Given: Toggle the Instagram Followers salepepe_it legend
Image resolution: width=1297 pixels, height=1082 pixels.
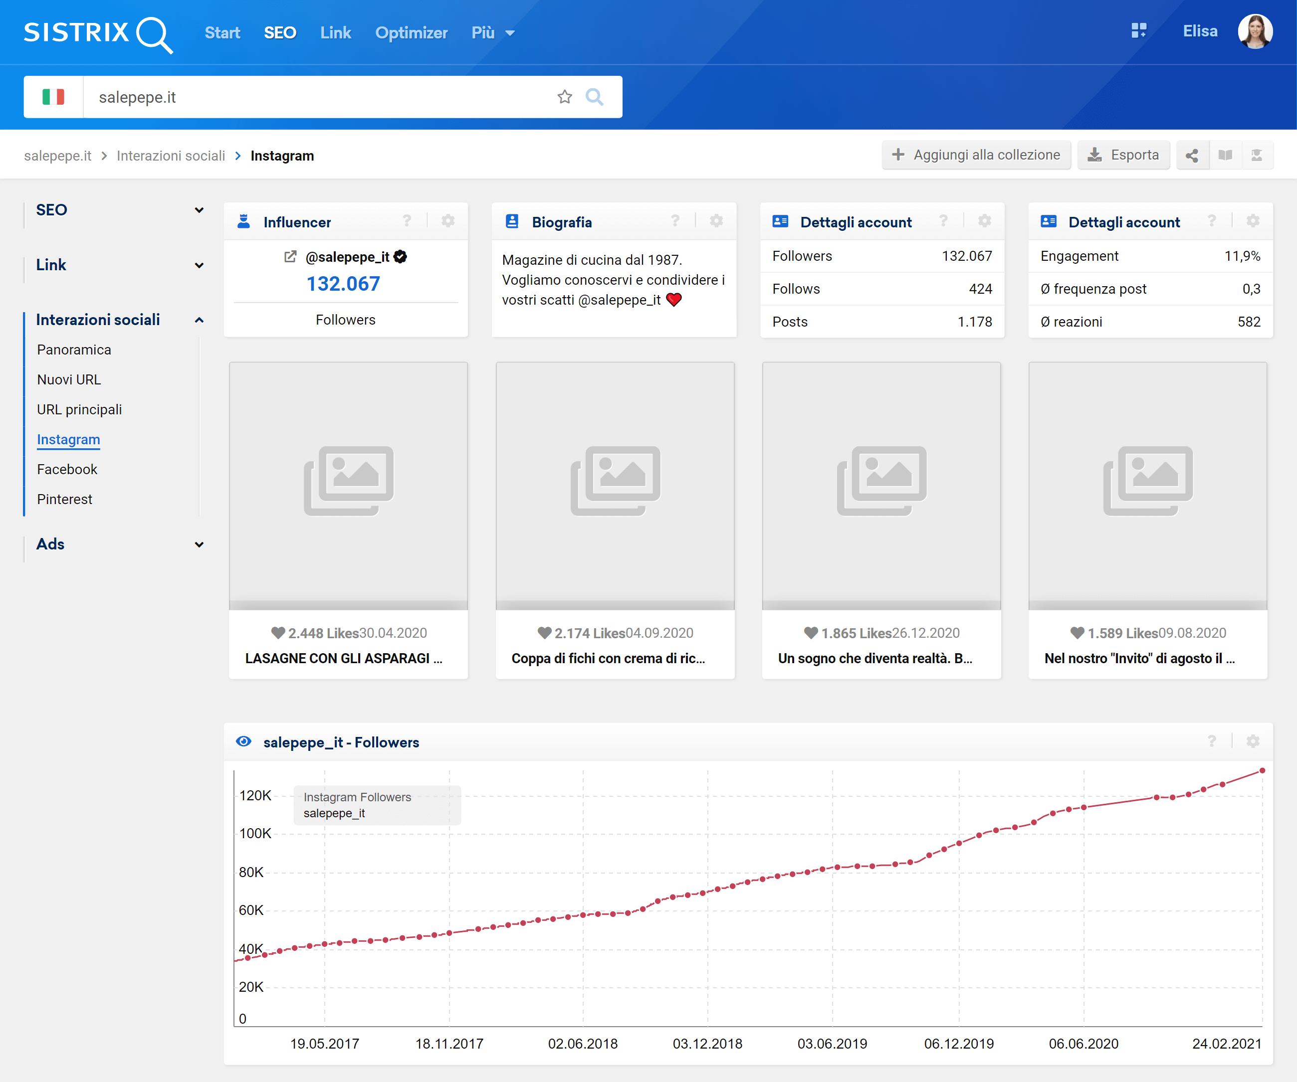Looking at the screenshot, I should pyautogui.click(x=377, y=805).
